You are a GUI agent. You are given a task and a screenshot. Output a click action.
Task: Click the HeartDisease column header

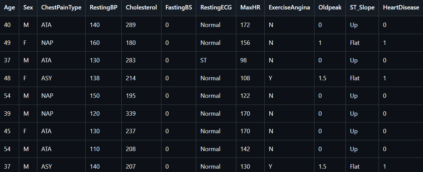pyautogui.click(x=401, y=7)
